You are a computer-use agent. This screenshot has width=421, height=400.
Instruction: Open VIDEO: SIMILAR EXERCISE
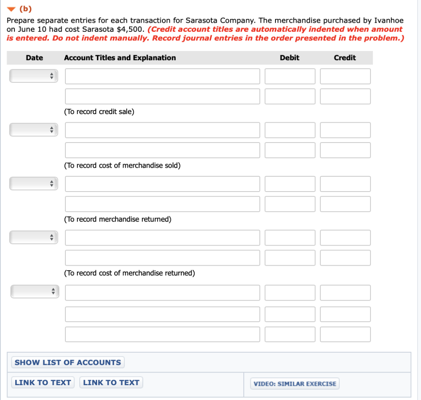tap(294, 384)
